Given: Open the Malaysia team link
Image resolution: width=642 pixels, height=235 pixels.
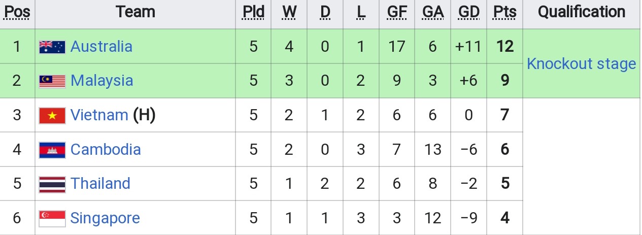Looking at the screenshot, I should tap(102, 81).
